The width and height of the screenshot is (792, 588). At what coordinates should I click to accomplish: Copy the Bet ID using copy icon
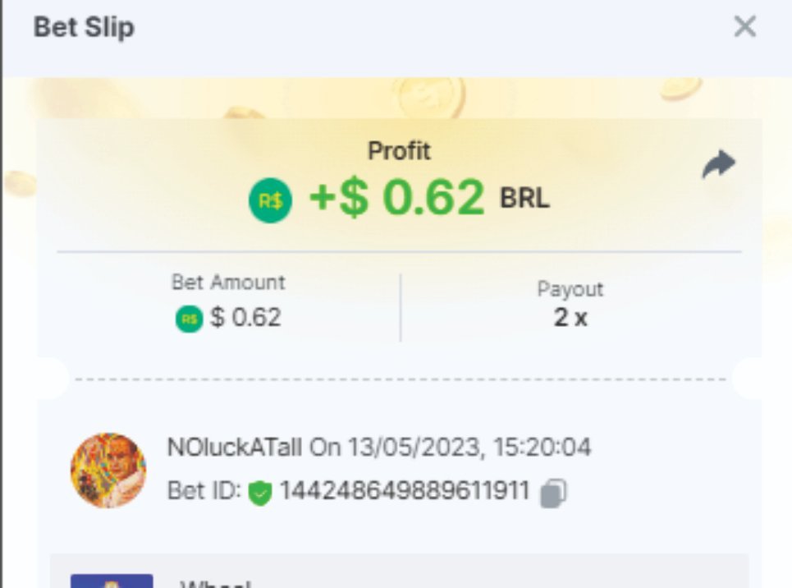coord(553,493)
